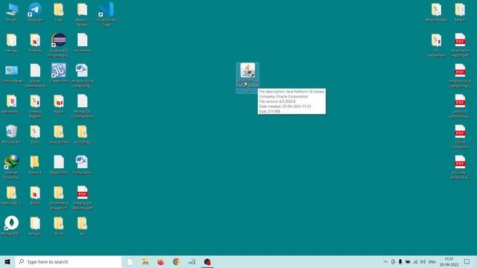The image size is (477, 268).
Task: Select the Dheeraj Report folder
Action: click(35, 106)
